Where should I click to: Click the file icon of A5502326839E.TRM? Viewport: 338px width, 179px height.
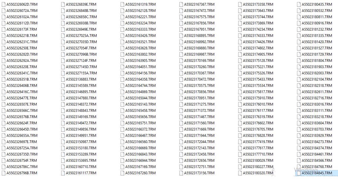pos(63,4)
